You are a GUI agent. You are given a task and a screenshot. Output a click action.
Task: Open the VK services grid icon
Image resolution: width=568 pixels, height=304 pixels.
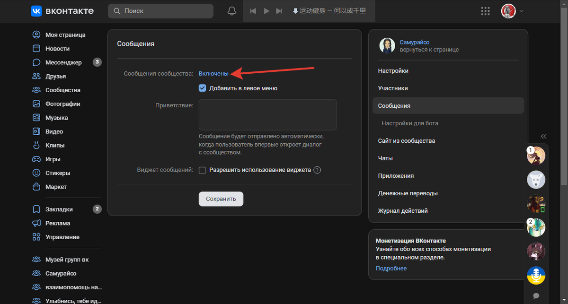pos(485,11)
